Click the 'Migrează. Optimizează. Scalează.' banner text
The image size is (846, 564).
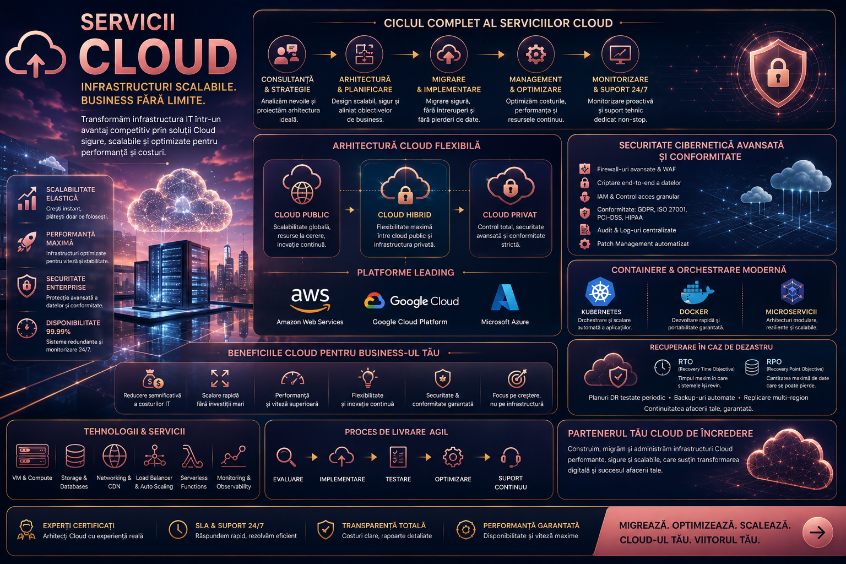705,525
